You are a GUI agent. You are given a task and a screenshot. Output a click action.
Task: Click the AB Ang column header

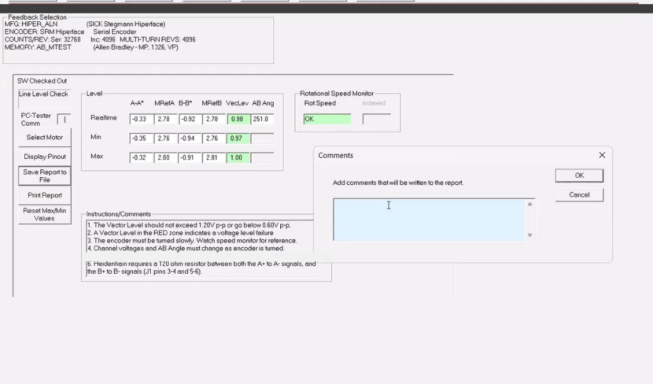[x=263, y=103]
